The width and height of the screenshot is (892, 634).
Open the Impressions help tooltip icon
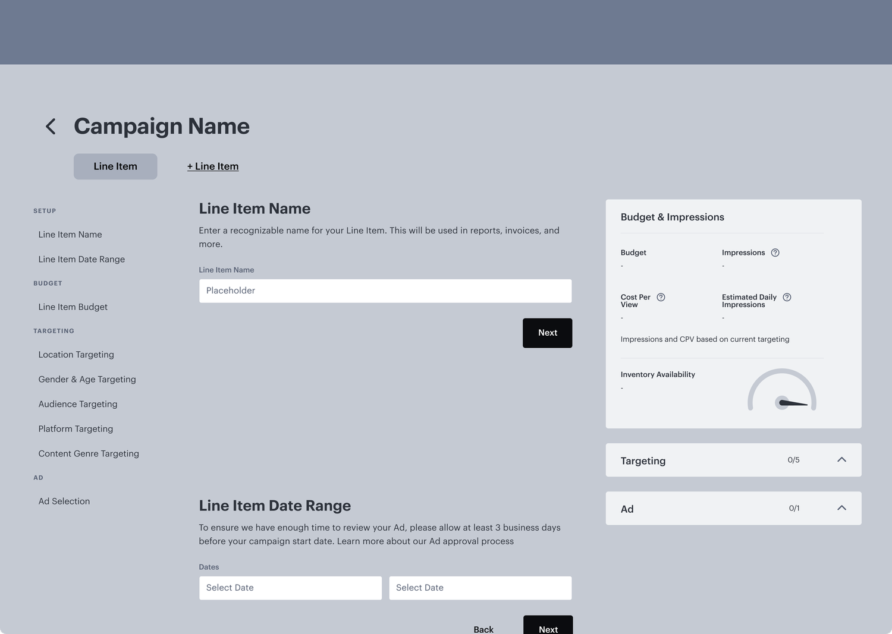point(775,253)
